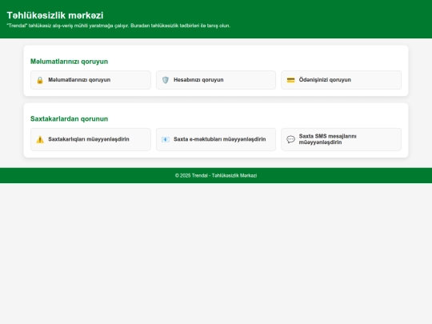This screenshot has width=432, height=324.
Task: Open the Məlumatlarınızı qoruyun card link
Action: [90, 80]
